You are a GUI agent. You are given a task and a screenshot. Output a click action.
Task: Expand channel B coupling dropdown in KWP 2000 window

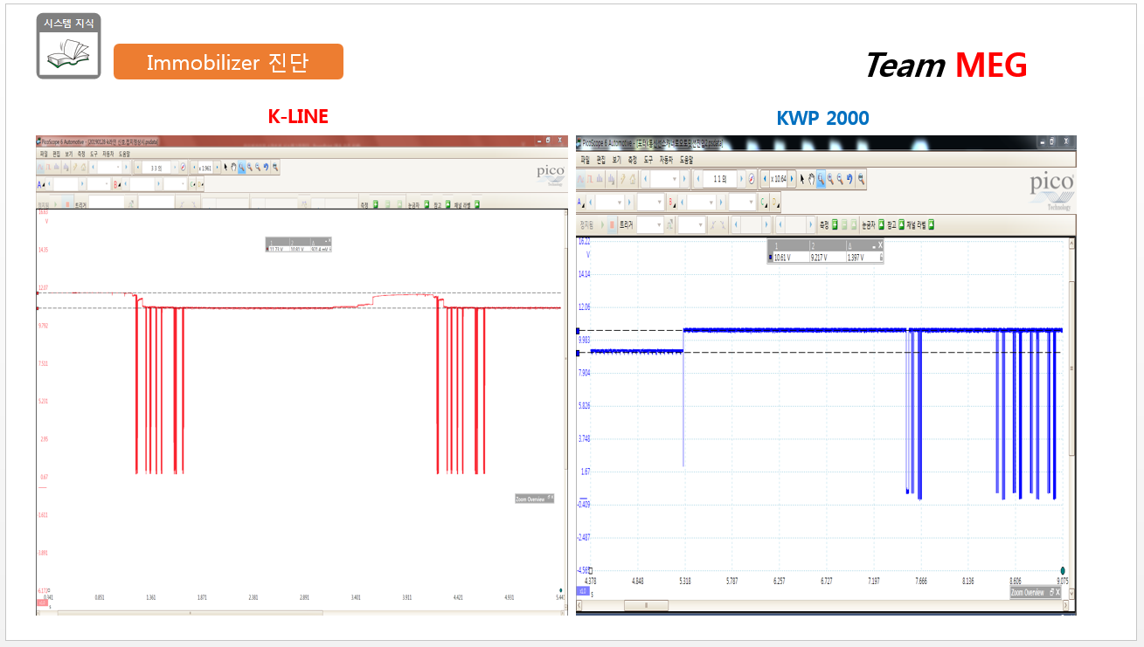[x=751, y=203]
